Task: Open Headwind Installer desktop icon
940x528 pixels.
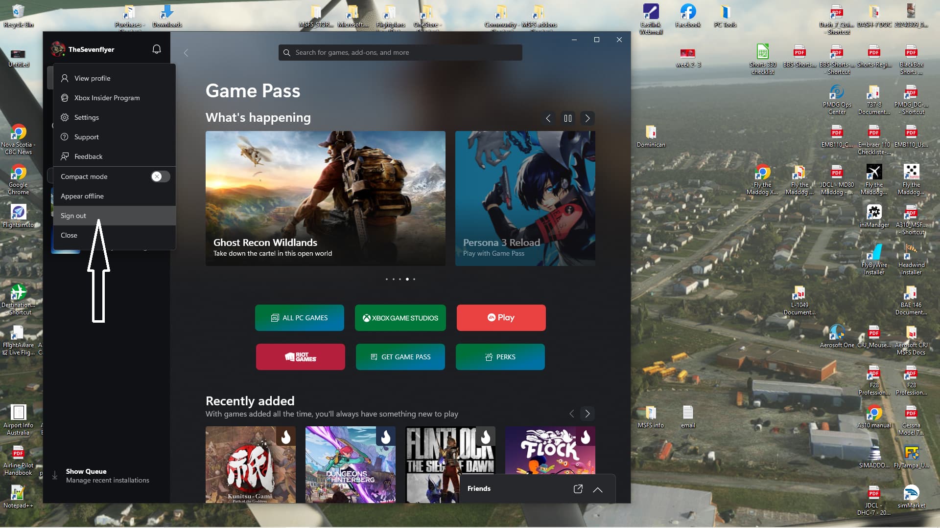Action: pos(911,260)
